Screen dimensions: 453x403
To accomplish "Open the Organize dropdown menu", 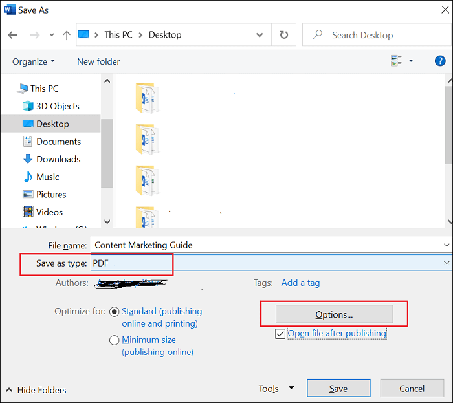I will click(34, 61).
